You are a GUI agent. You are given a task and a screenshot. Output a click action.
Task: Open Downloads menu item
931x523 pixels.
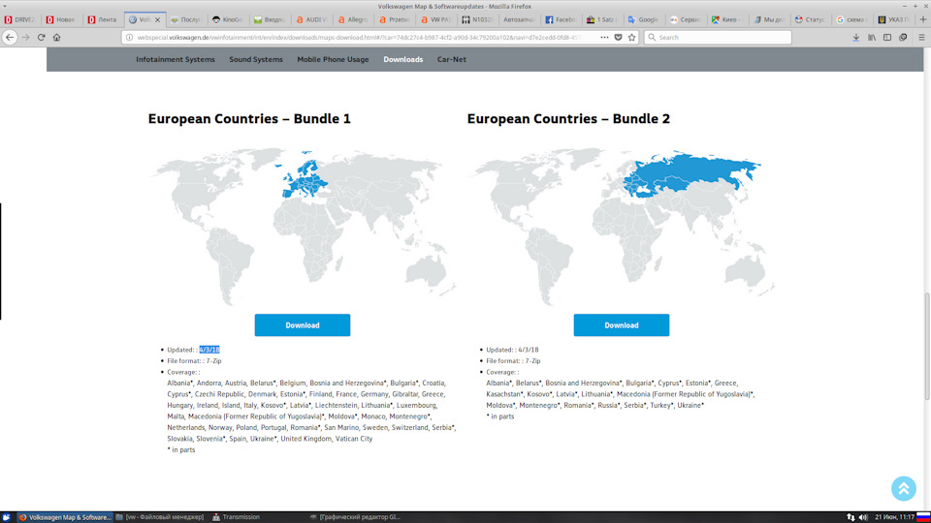click(x=403, y=59)
